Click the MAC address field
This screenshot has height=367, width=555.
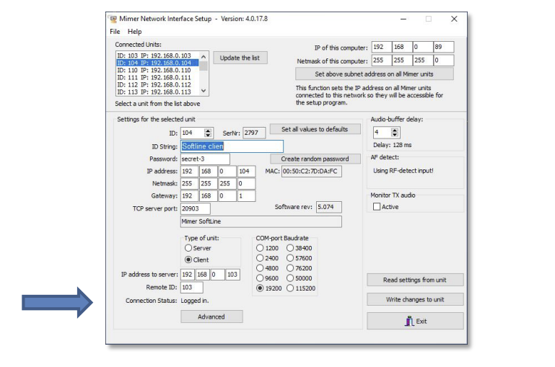coord(312,171)
